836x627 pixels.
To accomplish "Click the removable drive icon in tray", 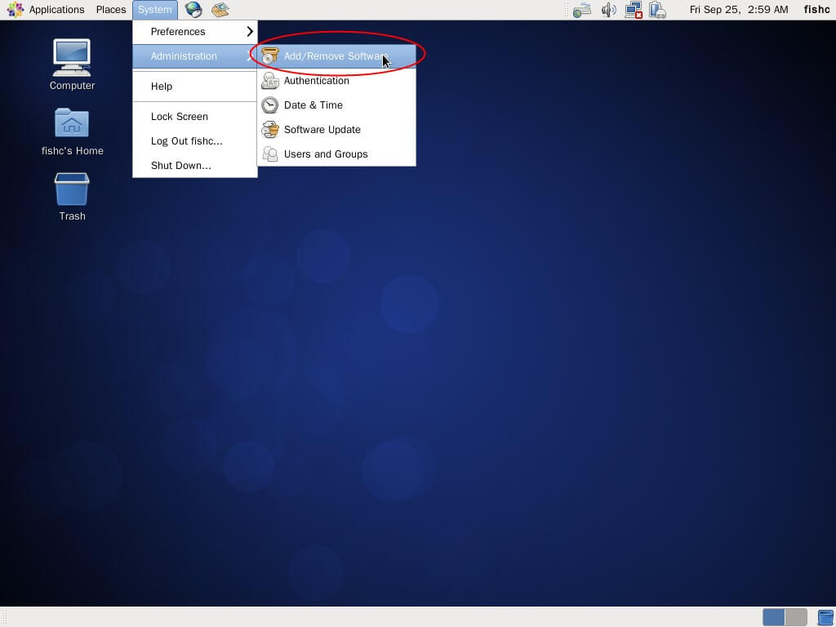I will 582,10.
